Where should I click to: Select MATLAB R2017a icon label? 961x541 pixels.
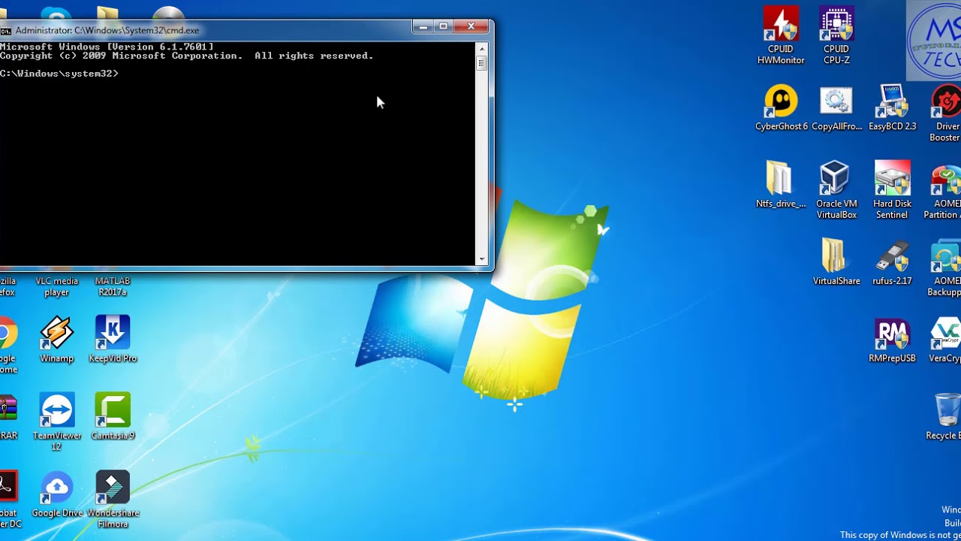click(113, 286)
